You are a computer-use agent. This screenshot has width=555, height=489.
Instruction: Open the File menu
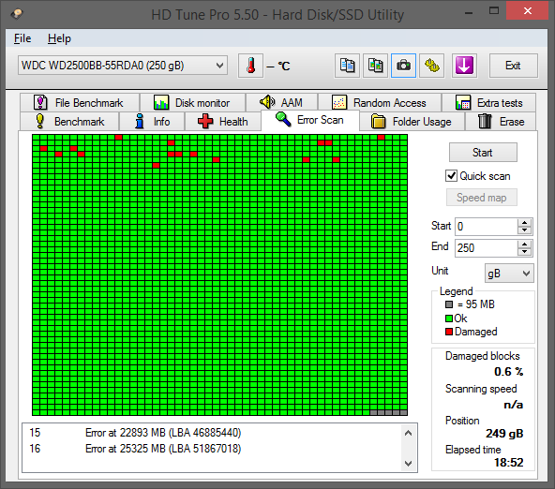tap(22, 38)
